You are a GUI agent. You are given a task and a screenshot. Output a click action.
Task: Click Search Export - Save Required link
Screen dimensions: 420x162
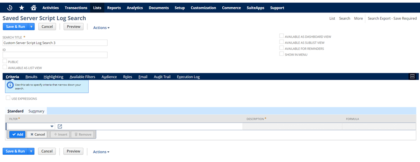point(392,18)
